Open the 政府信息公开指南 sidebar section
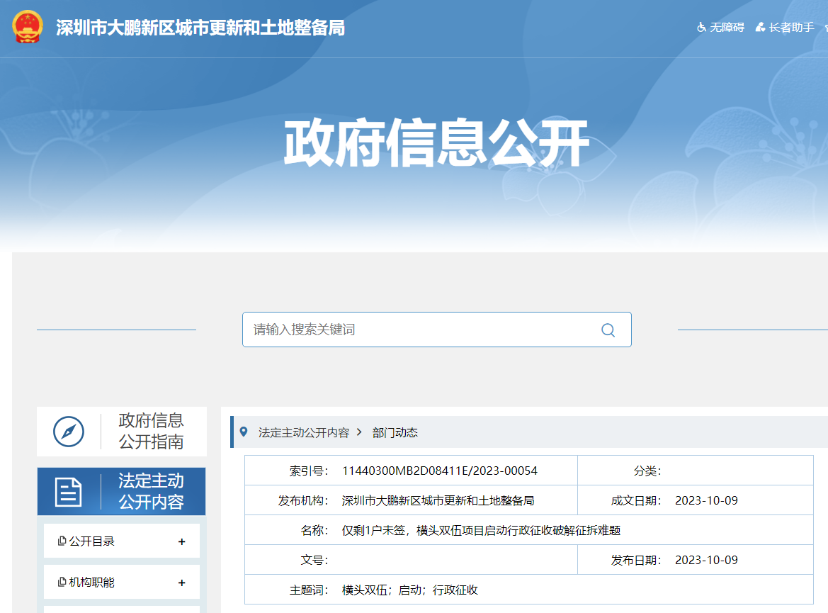Screen dimensions: 828x613 point(151,431)
